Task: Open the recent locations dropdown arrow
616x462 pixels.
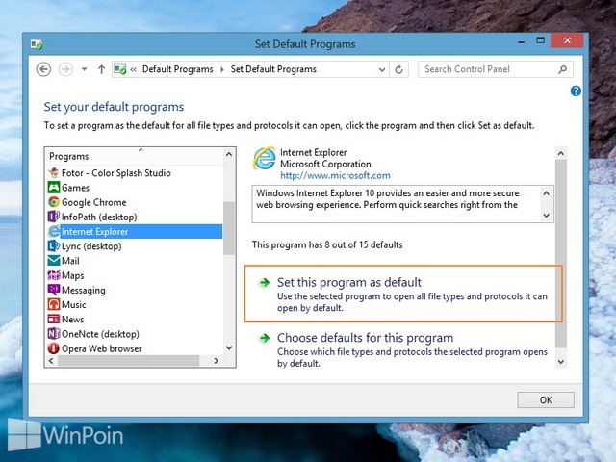Action: (84, 69)
